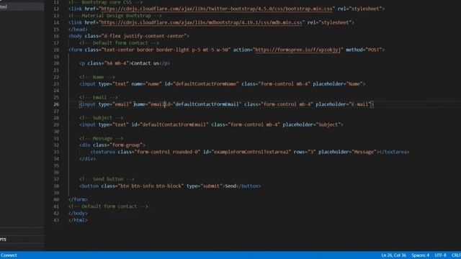Image resolution: width=461 pixels, height=259 pixels.
Task: Click the "form-control rounded-0" class value
Action: pyautogui.click(x=167, y=152)
